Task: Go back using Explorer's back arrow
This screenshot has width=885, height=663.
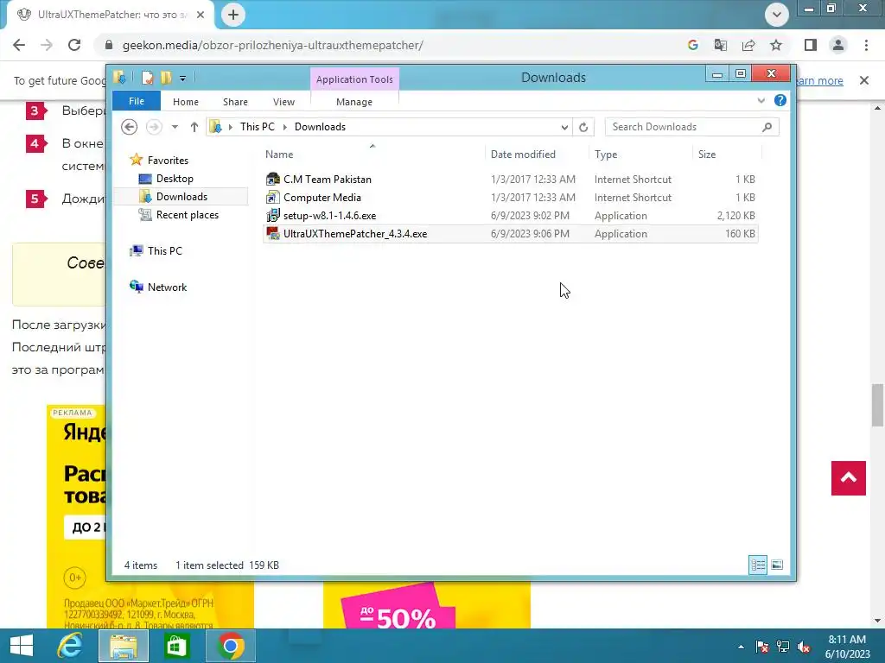Action: pos(130,127)
